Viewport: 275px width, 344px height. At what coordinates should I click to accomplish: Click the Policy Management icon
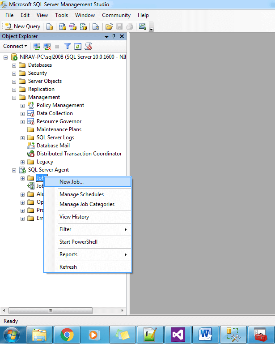[31, 105]
